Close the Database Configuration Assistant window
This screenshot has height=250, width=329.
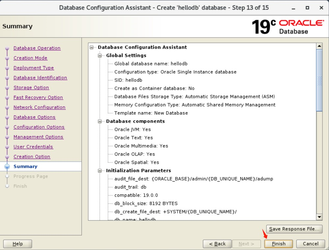[321, 8]
